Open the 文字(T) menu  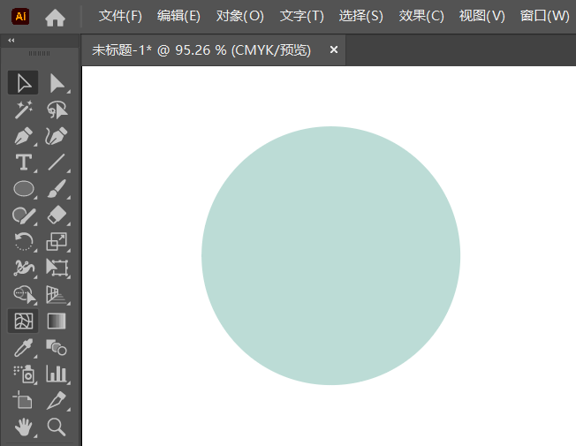[302, 16]
